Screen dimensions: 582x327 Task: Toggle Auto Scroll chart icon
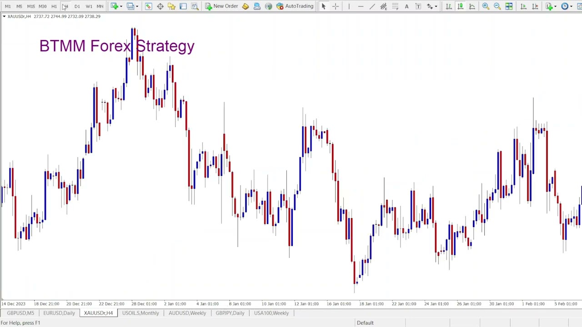pyautogui.click(x=523, y=6)
